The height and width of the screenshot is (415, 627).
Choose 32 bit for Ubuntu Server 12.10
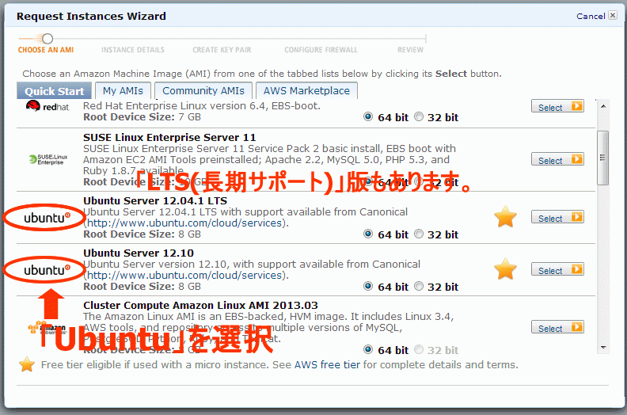418,286
